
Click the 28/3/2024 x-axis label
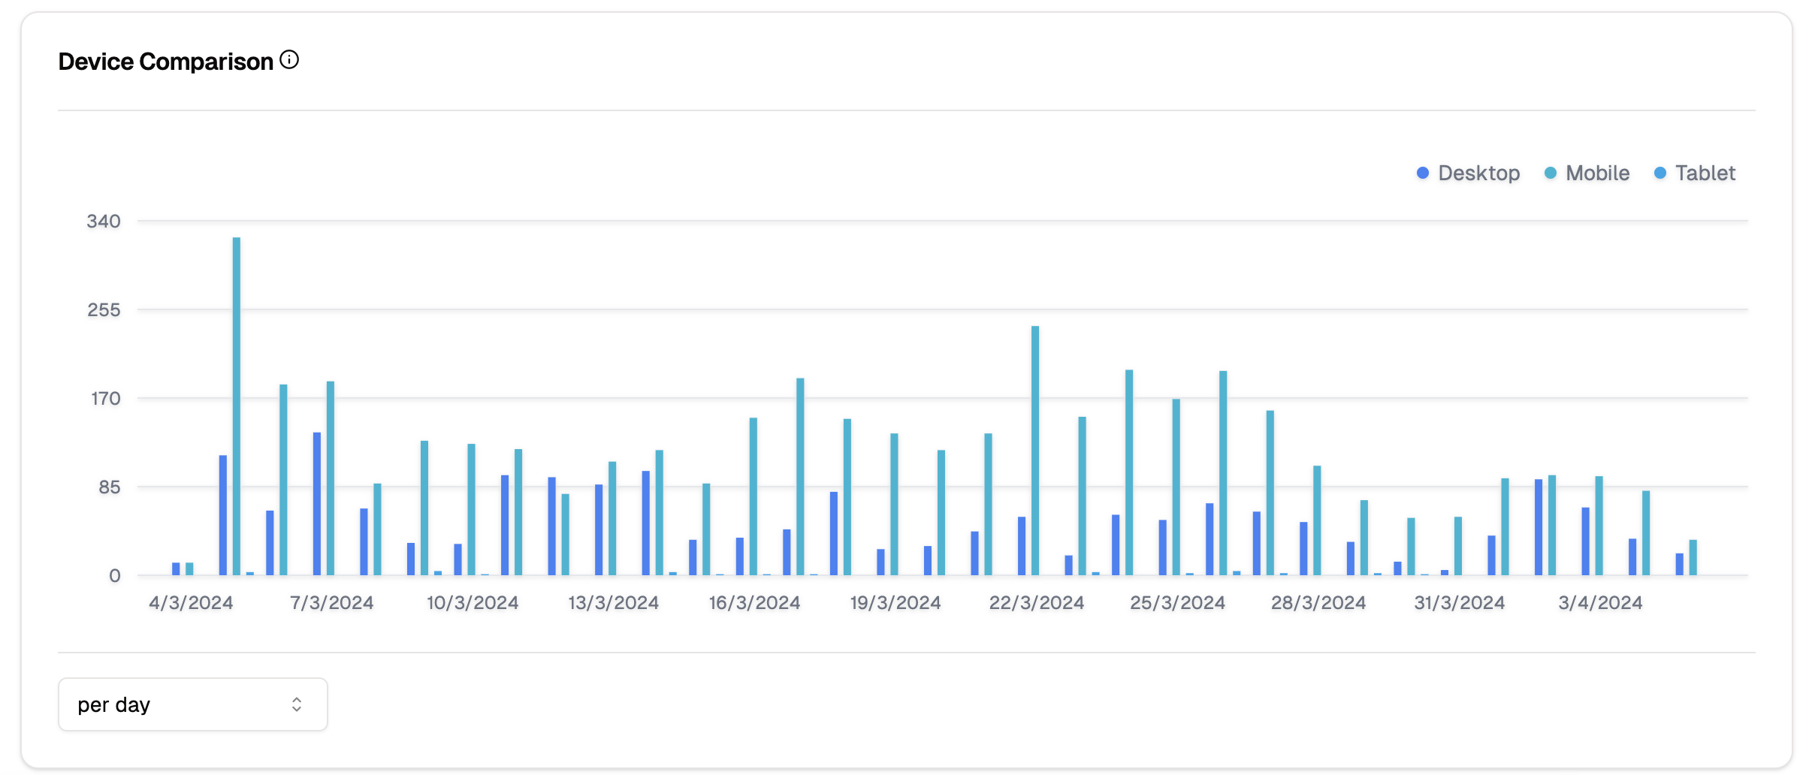pos(1318,603)
